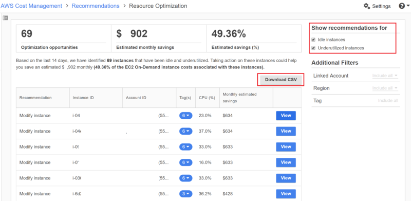Click the Show recommendations for heading

(349, 28)
